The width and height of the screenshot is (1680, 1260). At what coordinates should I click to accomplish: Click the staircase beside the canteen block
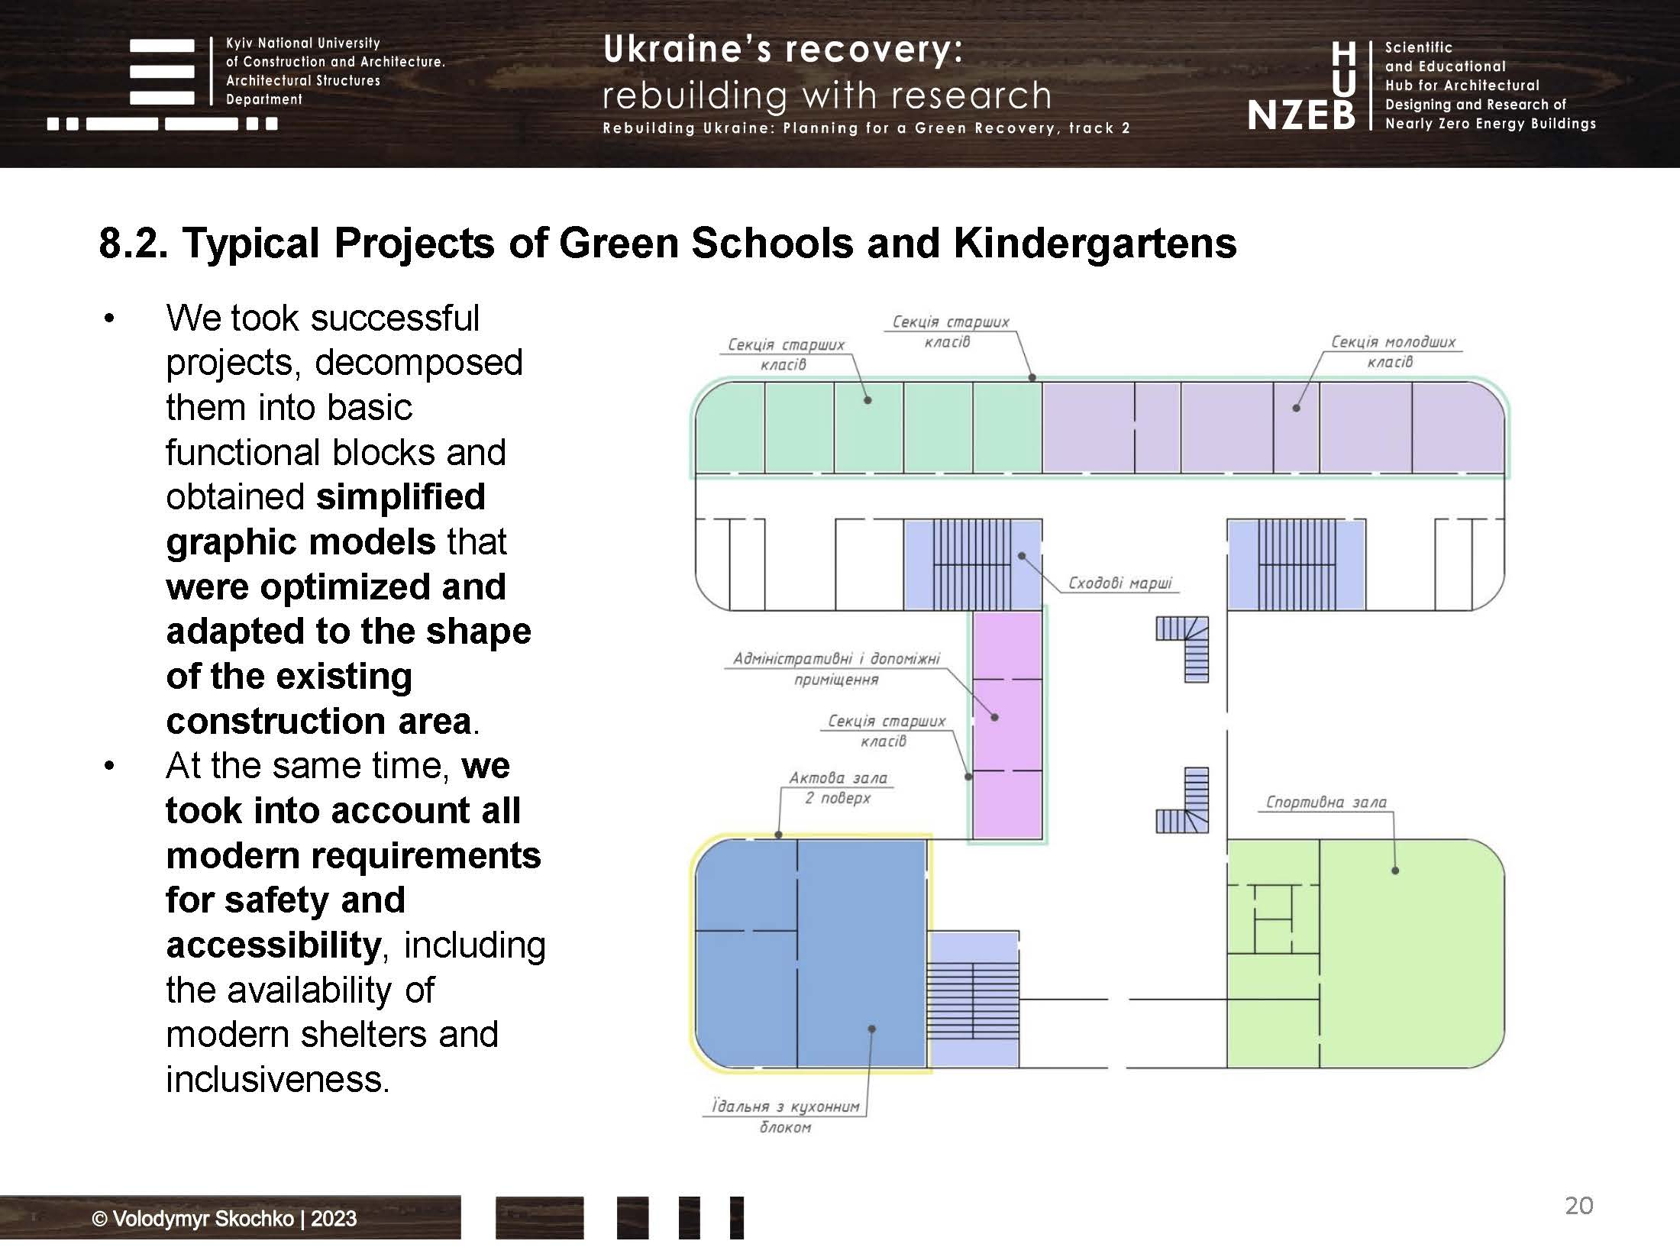(x=973, y=999)
